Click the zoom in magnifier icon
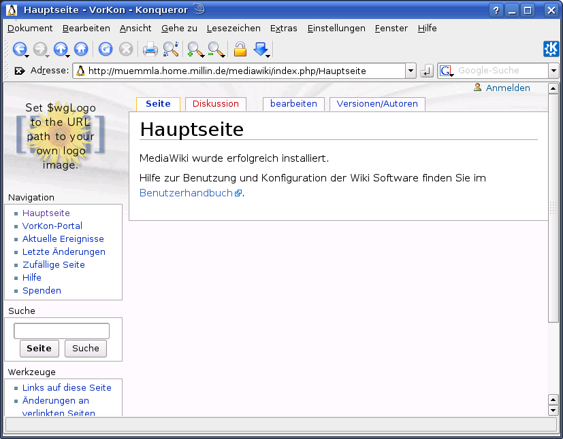This screenshot has height=439, width=563. point(195,49)
